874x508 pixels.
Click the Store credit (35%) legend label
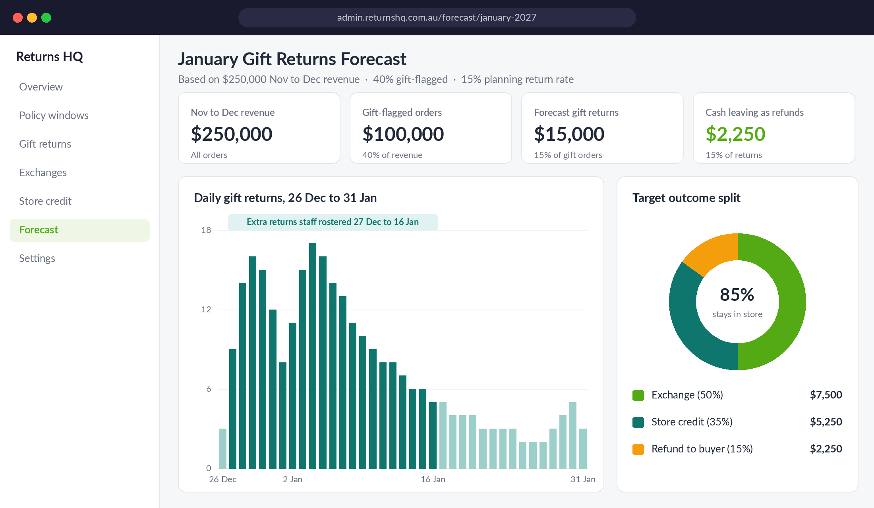point(692,422)
